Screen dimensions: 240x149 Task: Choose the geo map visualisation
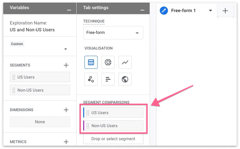click(x=125, y=79)
